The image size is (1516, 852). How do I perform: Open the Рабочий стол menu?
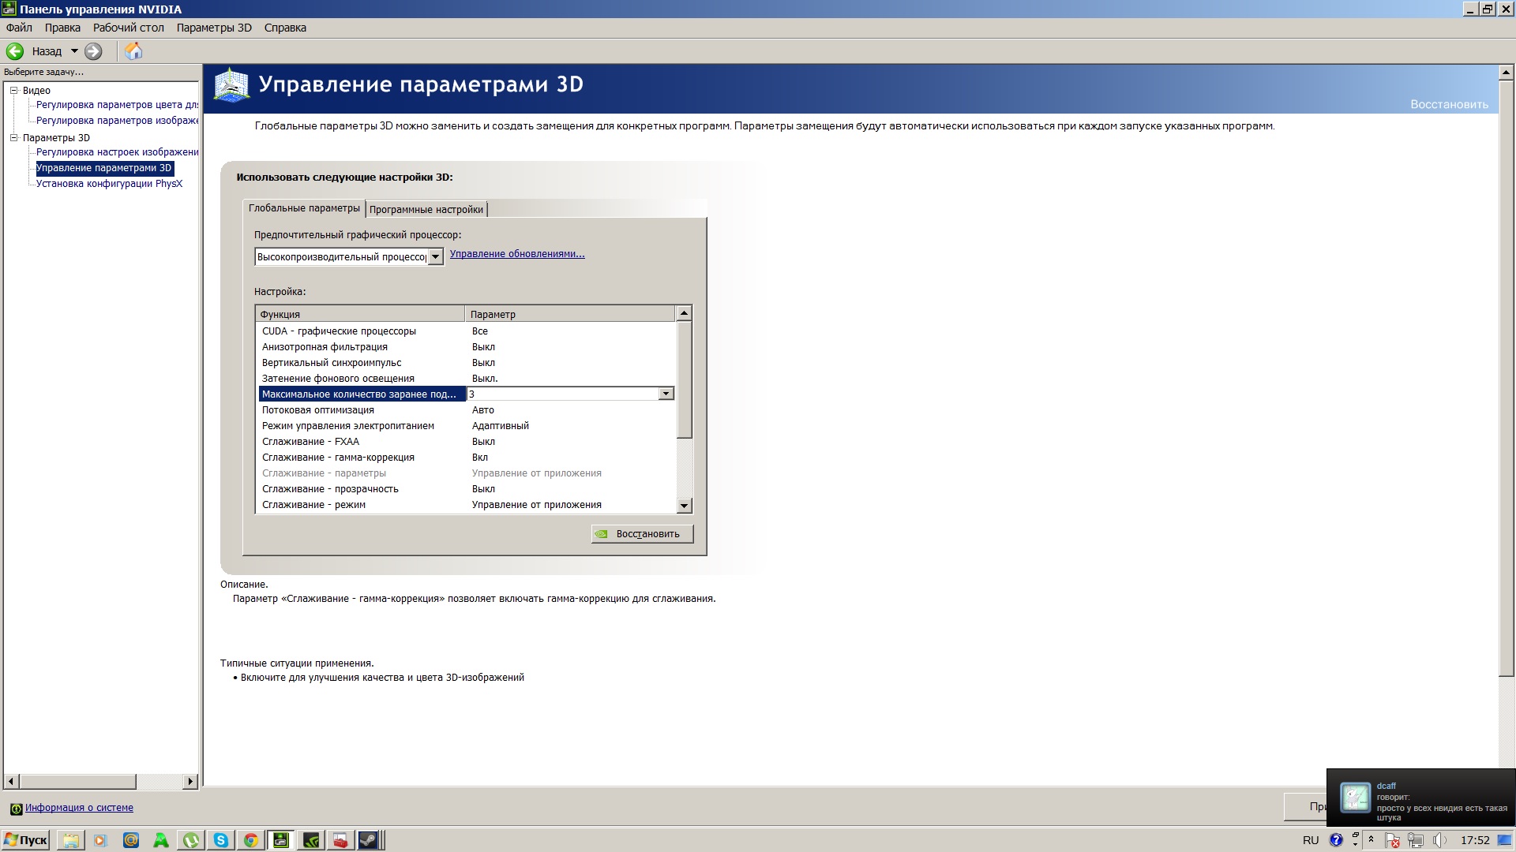[129, 28]
